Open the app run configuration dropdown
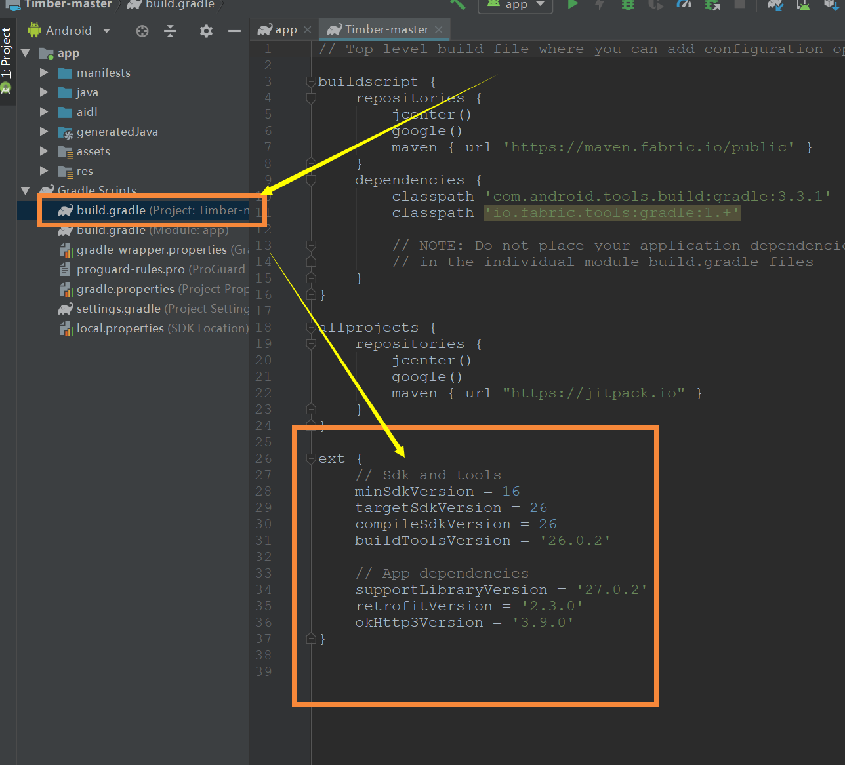The height and width of the screenshot is (765, 845). coord(516,5)
